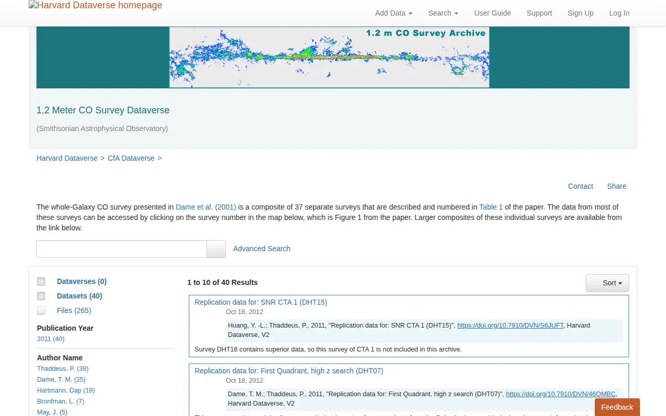666x416 pixels.
Task: Open the Dame et al. (2001) link
Action: pos(206,207)
